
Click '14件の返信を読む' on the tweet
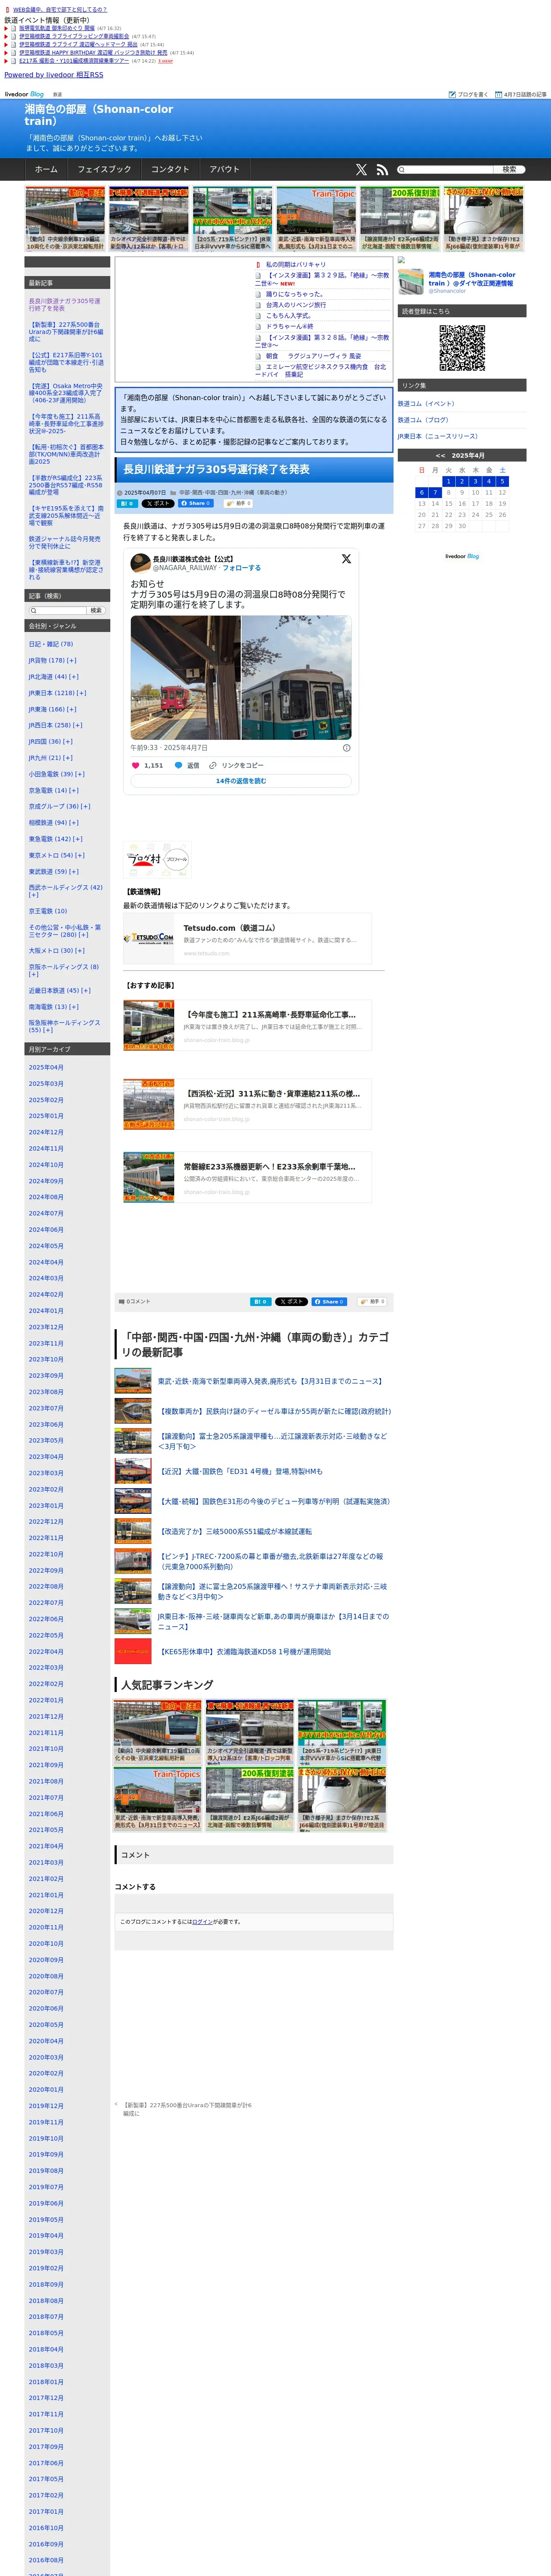point(241,781)
